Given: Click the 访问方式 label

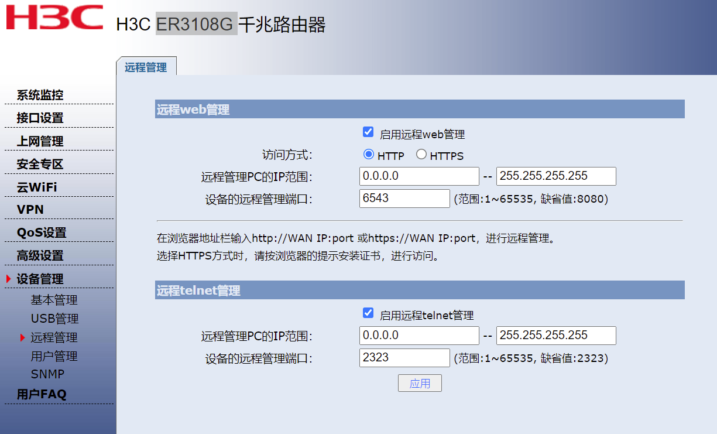Looking at the screenshot, I should tap(287, 155).
